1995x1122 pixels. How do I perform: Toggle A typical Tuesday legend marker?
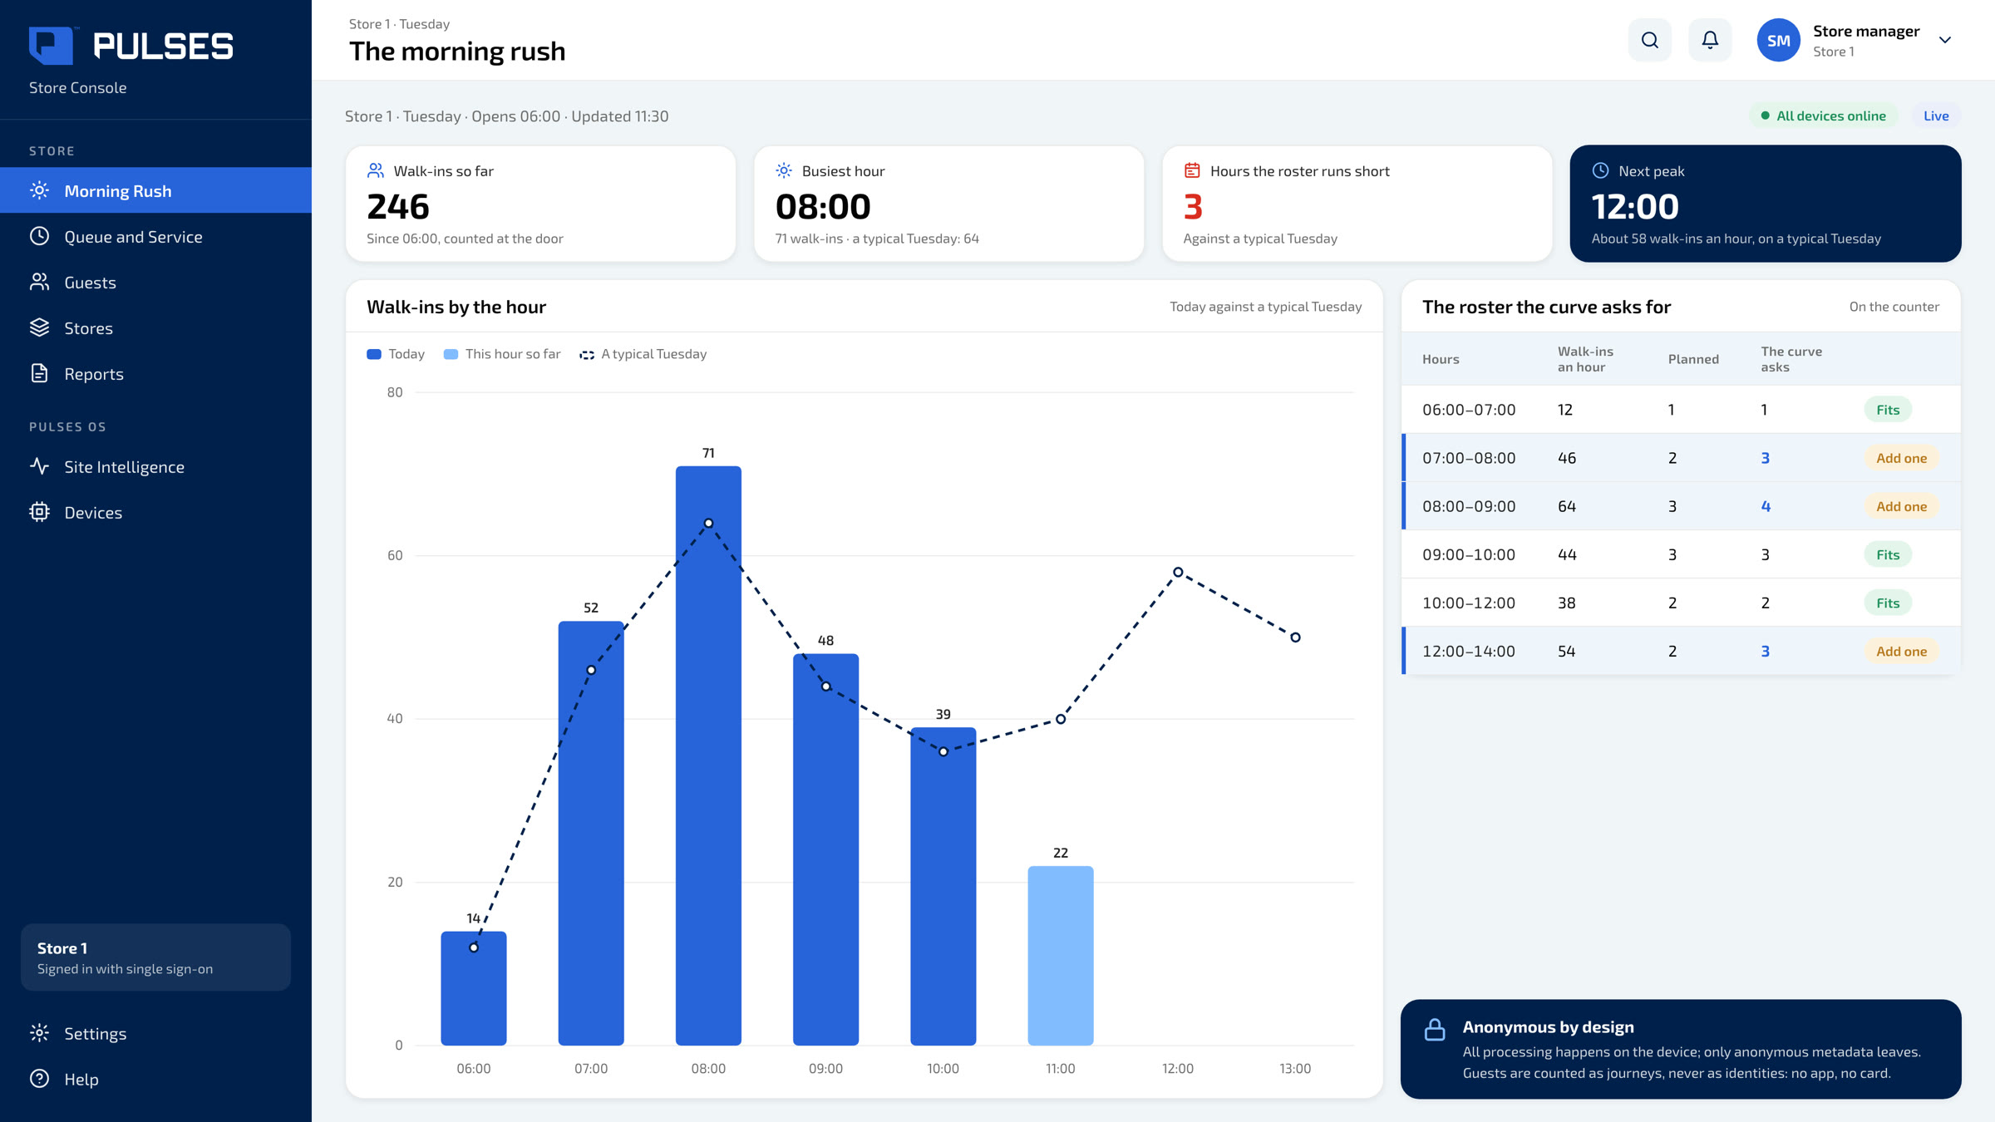point(587,355)
